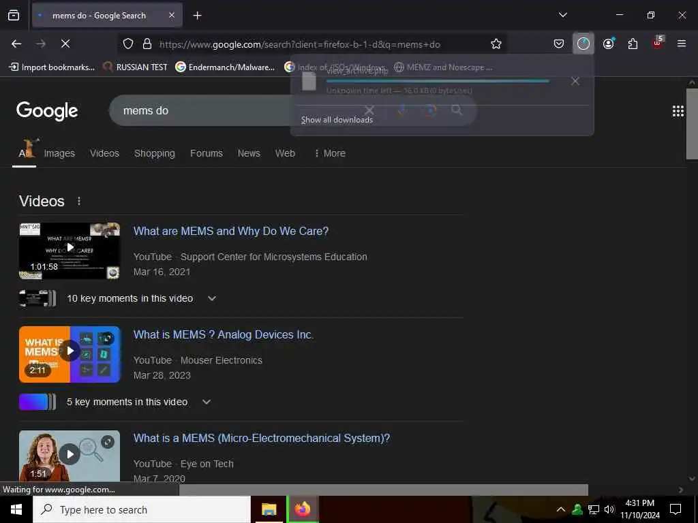The height and width of the screenshot is (523, 698).
Task: Open the Firefox View icon
Action: point(14,16)
